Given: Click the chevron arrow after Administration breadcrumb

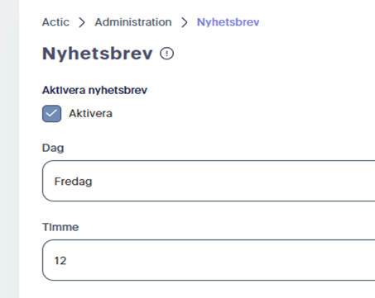Looking at the screenshot, I should tap(185, 22).
